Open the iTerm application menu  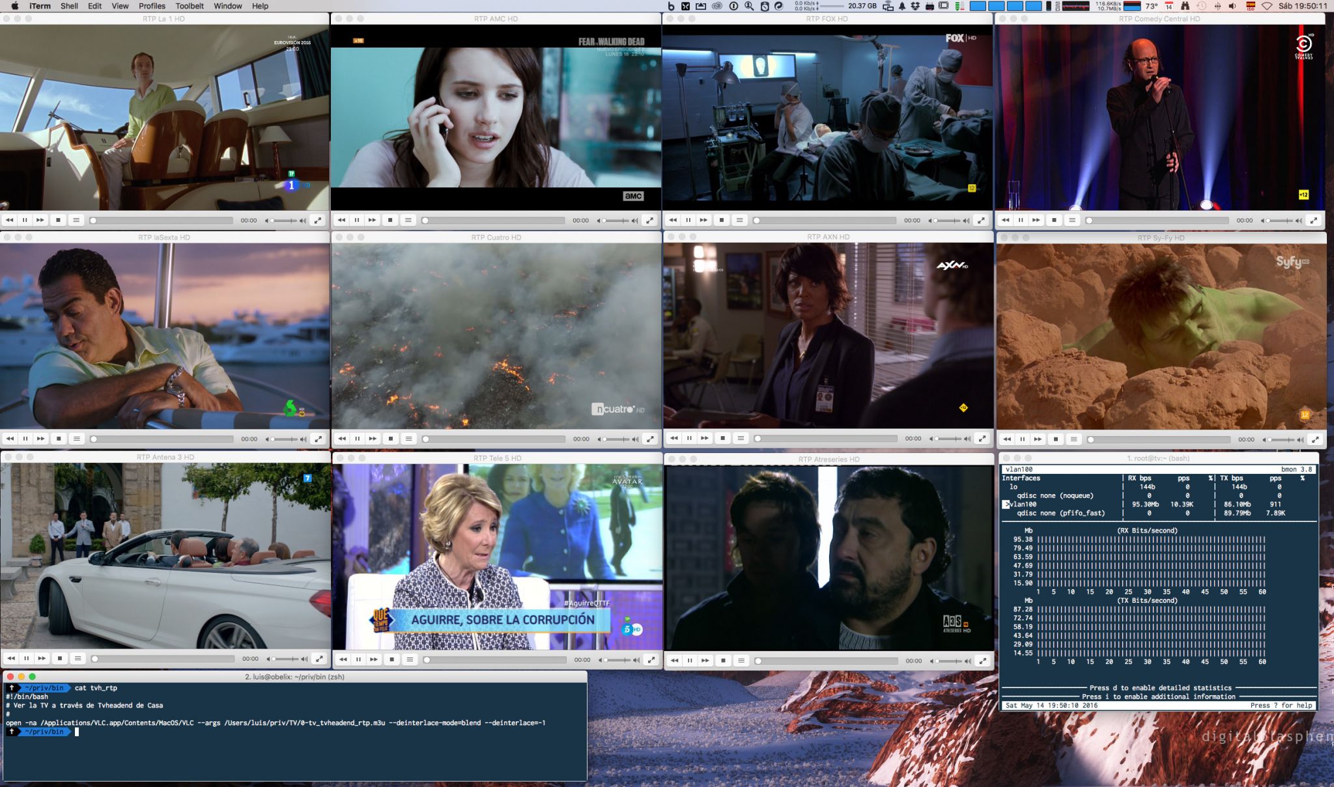(40, 6)
